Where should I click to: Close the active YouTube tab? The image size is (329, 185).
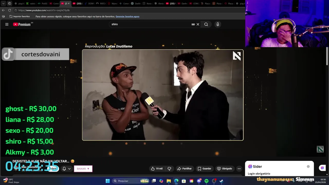pos(69,4)
